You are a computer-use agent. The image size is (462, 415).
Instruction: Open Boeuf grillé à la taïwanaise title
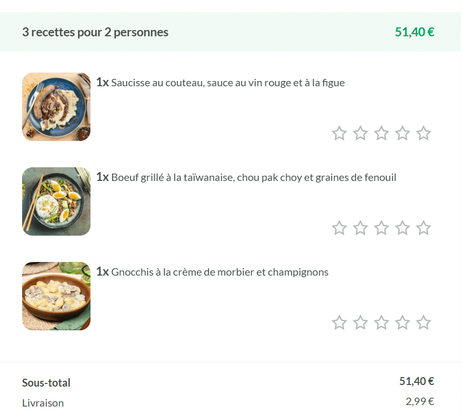click(254, 177)
